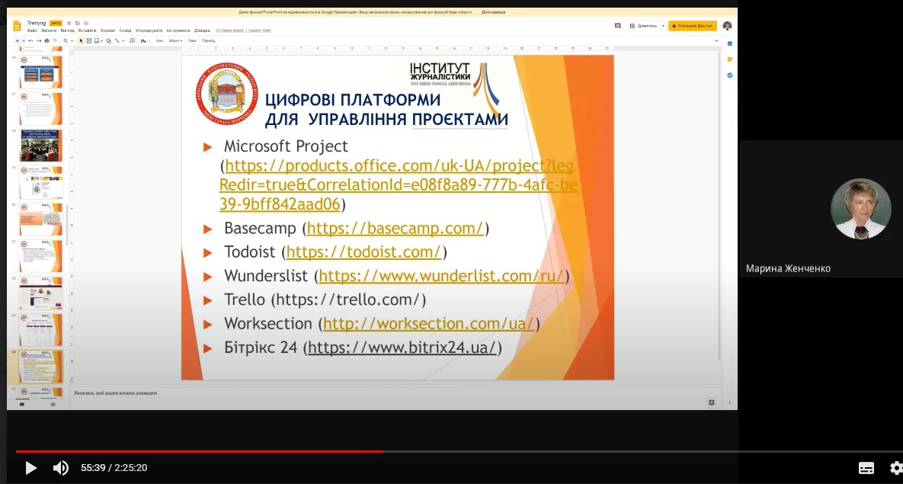
Task: Play the video
Action: pos(30,468)
